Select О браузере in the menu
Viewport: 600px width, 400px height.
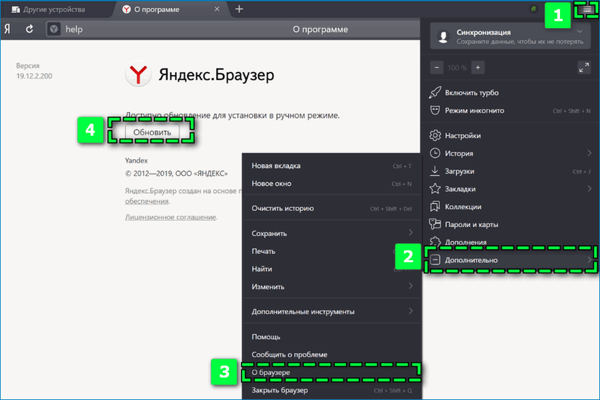click(x=273, y=373)
